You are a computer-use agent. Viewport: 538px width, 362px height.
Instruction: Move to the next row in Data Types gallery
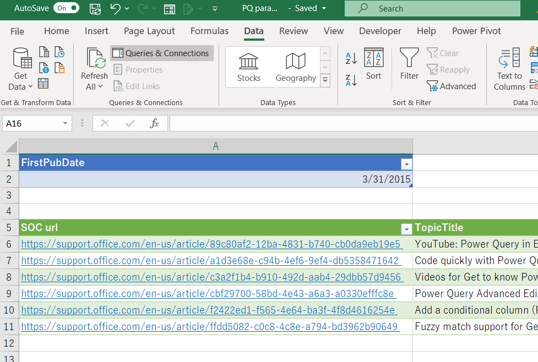(325, 67)
